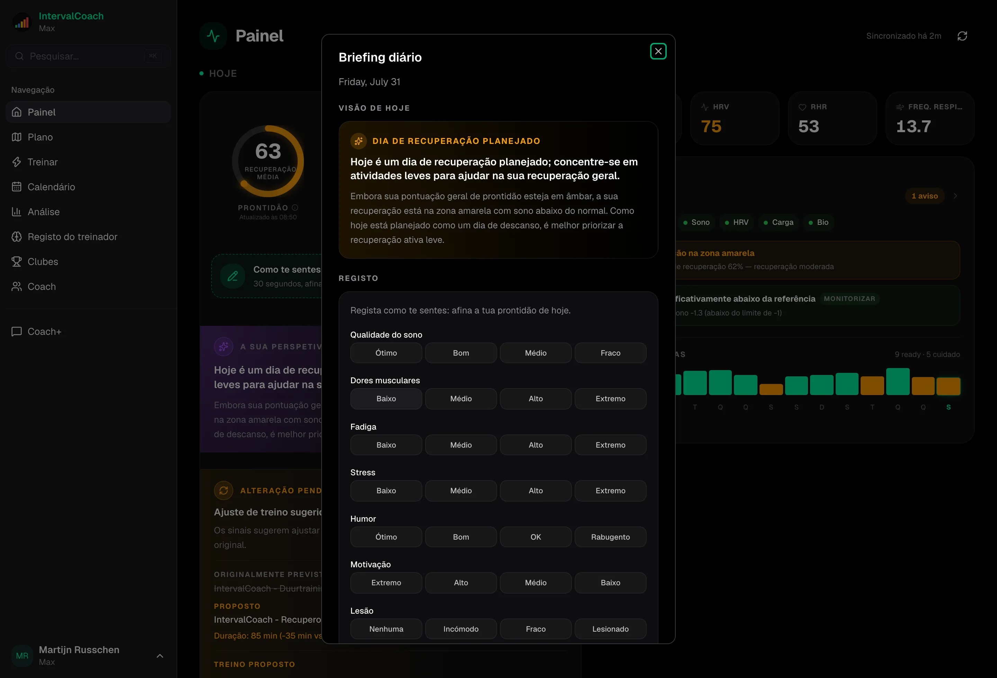Select Rabugento for Humor

point(610,537)
